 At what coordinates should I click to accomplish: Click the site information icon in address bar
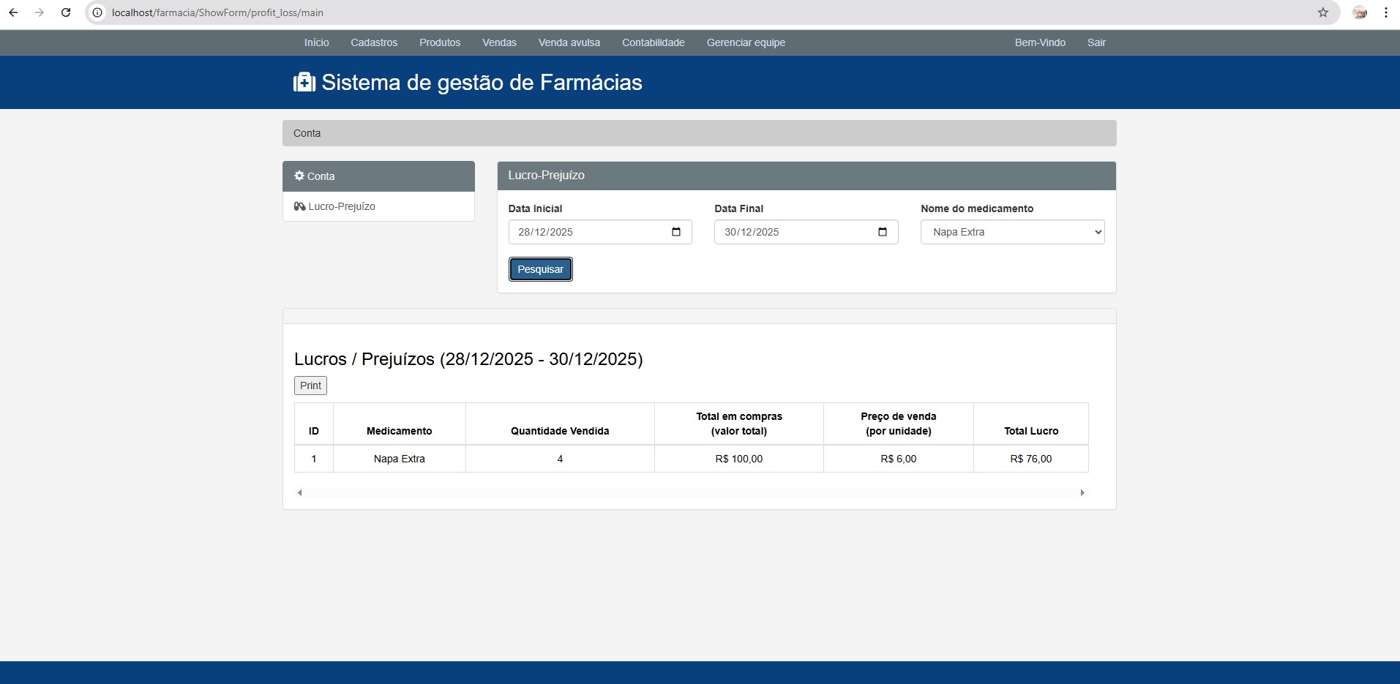pyautogui.click(x=96, y=12)
